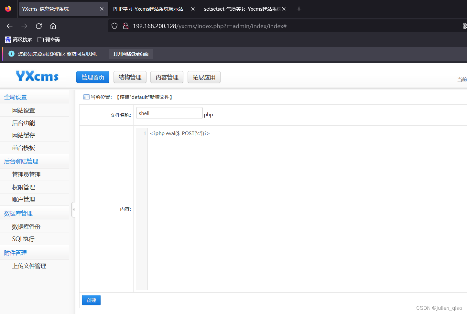Go back with the browser back arrow
The height and width of the screenshot is (314, 467).
click(10, 26)
